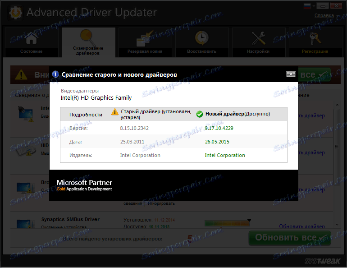Click the keyboard icon of HID driver row
The height and width of the screenshot is (268, 347).
(26, 151)
